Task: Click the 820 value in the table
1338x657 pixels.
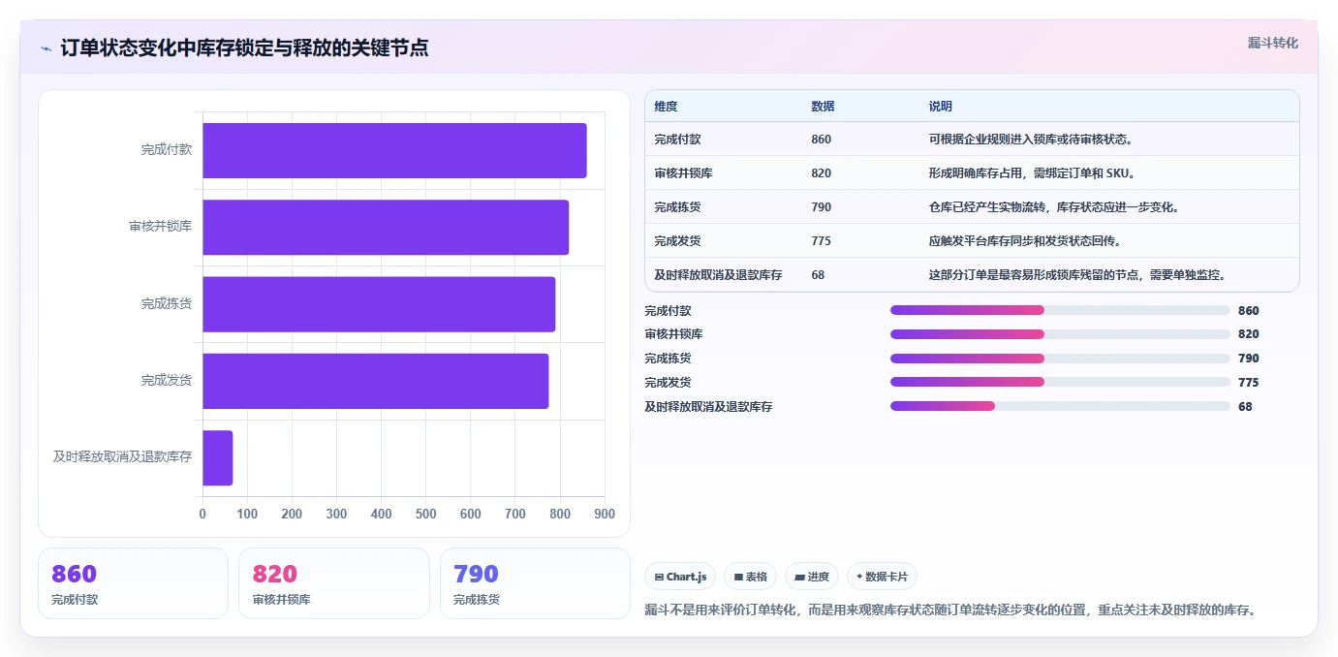Action: 822,173
